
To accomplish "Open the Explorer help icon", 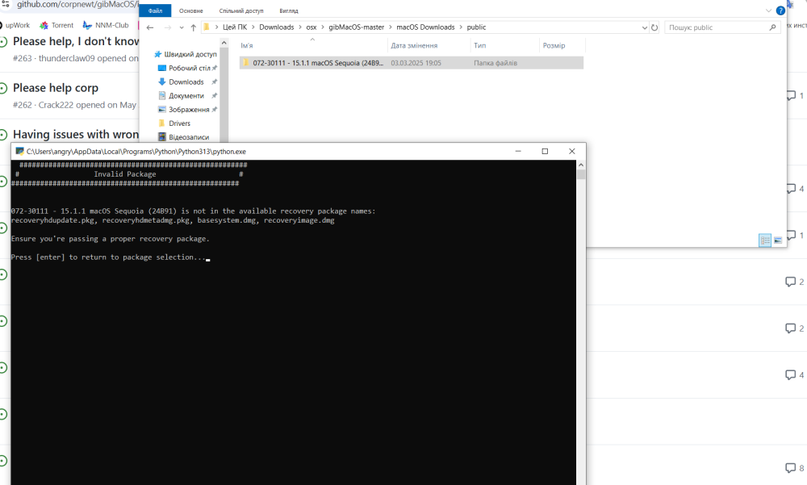I will [780, 10].
